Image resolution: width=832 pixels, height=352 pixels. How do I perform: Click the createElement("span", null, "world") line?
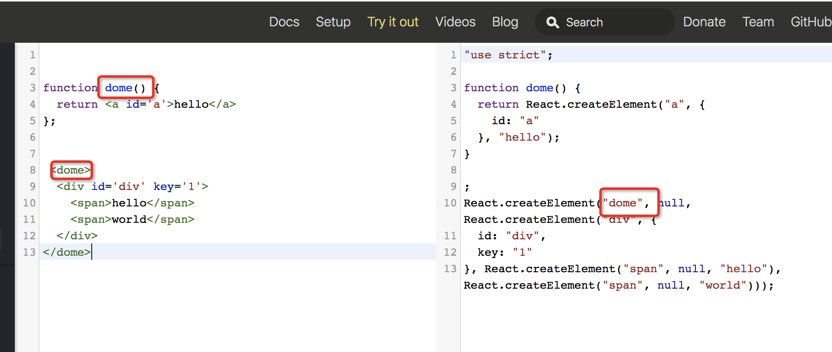(619, 285)
